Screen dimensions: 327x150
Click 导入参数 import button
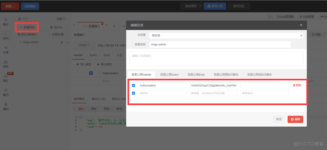tap(84, 64)
